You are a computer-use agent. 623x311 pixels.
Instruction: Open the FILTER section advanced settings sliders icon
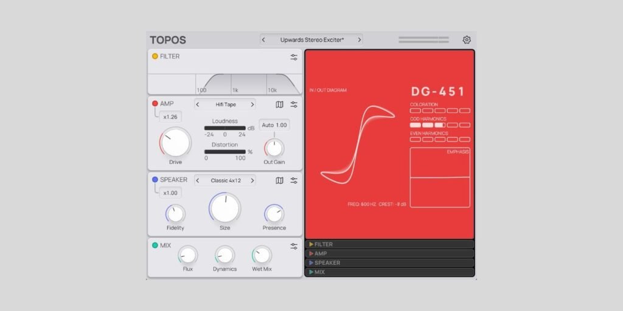click(x=294, y=57)
